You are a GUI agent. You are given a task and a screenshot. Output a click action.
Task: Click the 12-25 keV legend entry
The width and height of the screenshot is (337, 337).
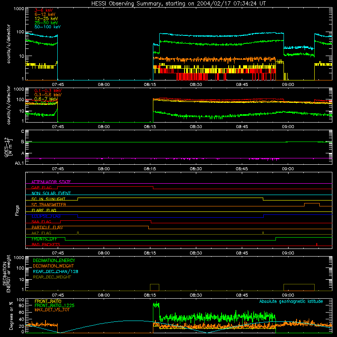(x=46, y=19)
